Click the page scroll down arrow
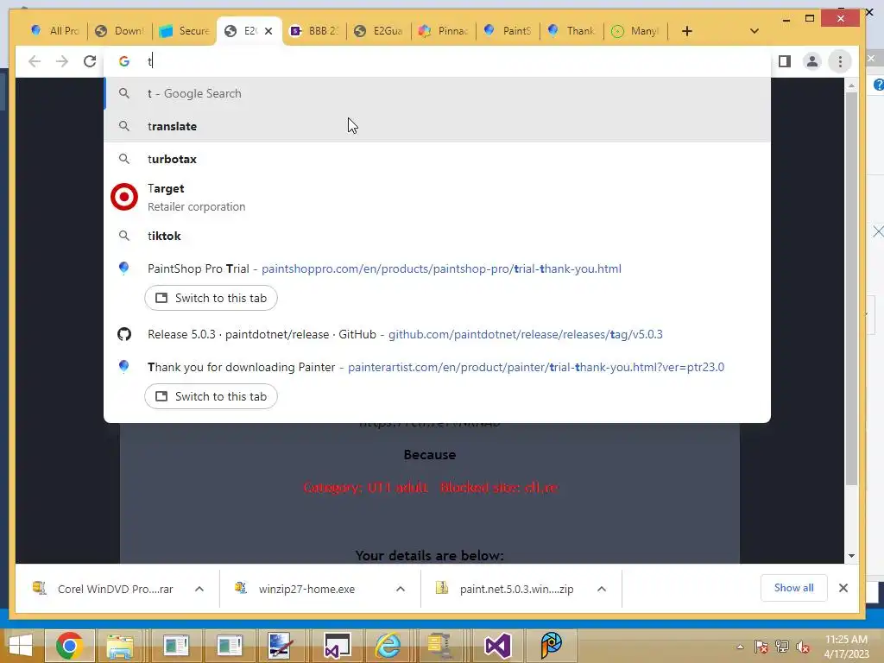Screen dimensions: 884x663 coord(851,556)
